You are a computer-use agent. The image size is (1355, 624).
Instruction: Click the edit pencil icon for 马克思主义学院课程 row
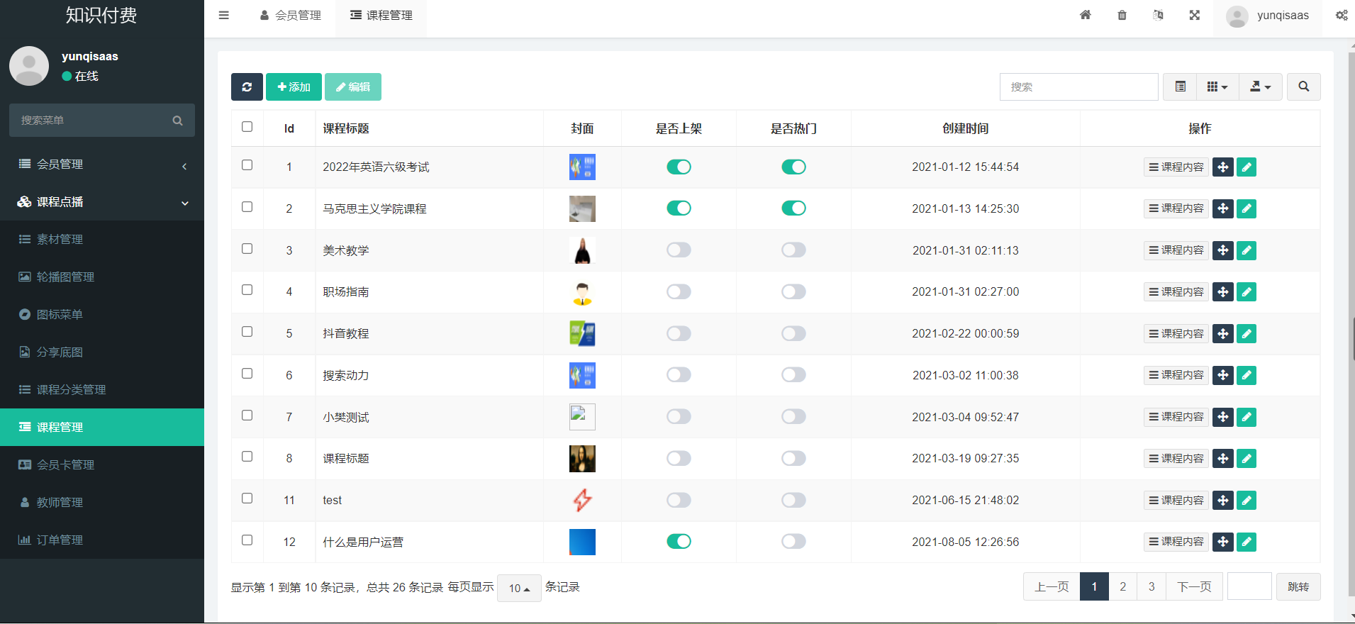pos(1247,208)
